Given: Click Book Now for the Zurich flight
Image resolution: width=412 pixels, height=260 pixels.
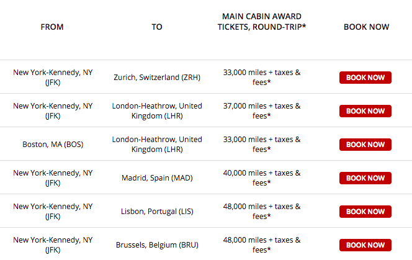Looking at the screenshot, I should [x=365, y=78].
